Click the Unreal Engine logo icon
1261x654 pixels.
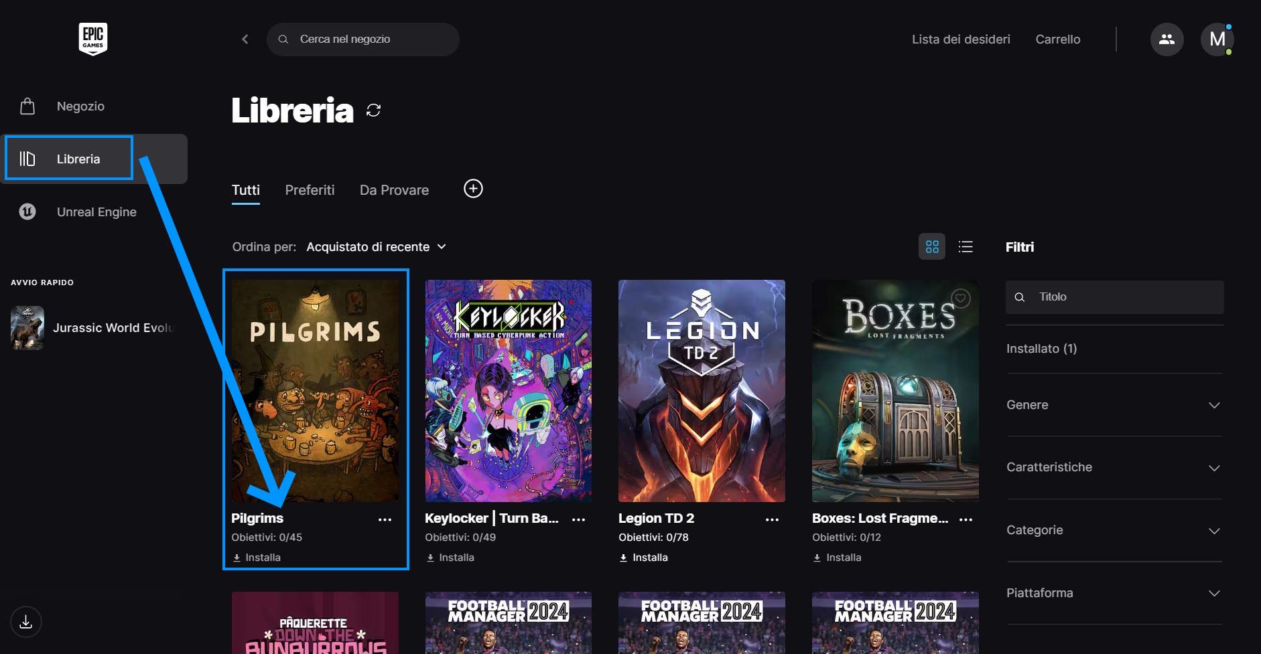tap(27, 212)
